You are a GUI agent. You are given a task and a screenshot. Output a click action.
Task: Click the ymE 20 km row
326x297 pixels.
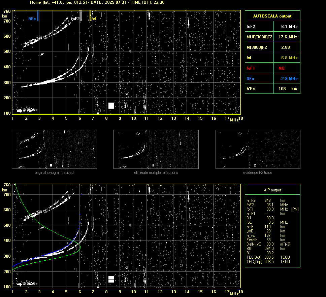point(266,231)
